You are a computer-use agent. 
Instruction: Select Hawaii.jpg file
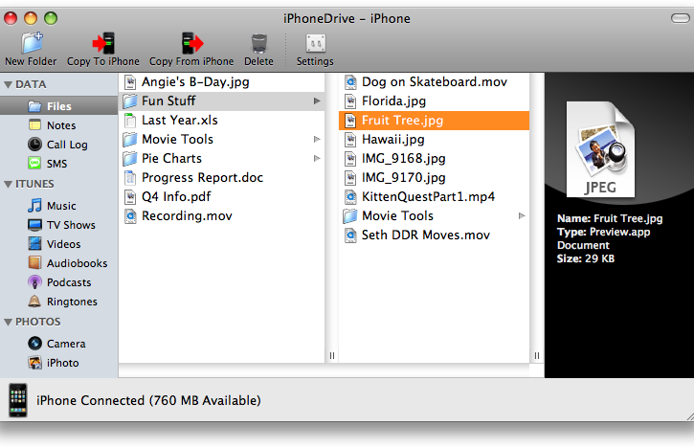434,140
